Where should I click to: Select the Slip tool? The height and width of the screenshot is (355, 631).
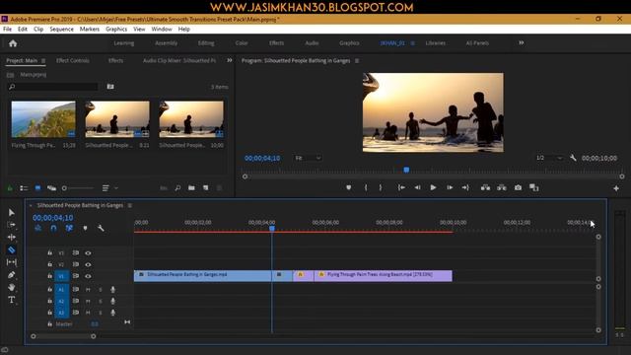11,262
